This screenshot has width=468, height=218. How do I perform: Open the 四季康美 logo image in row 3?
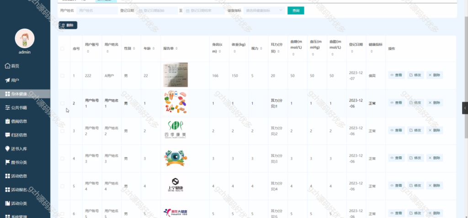click(x=175, y=130)
